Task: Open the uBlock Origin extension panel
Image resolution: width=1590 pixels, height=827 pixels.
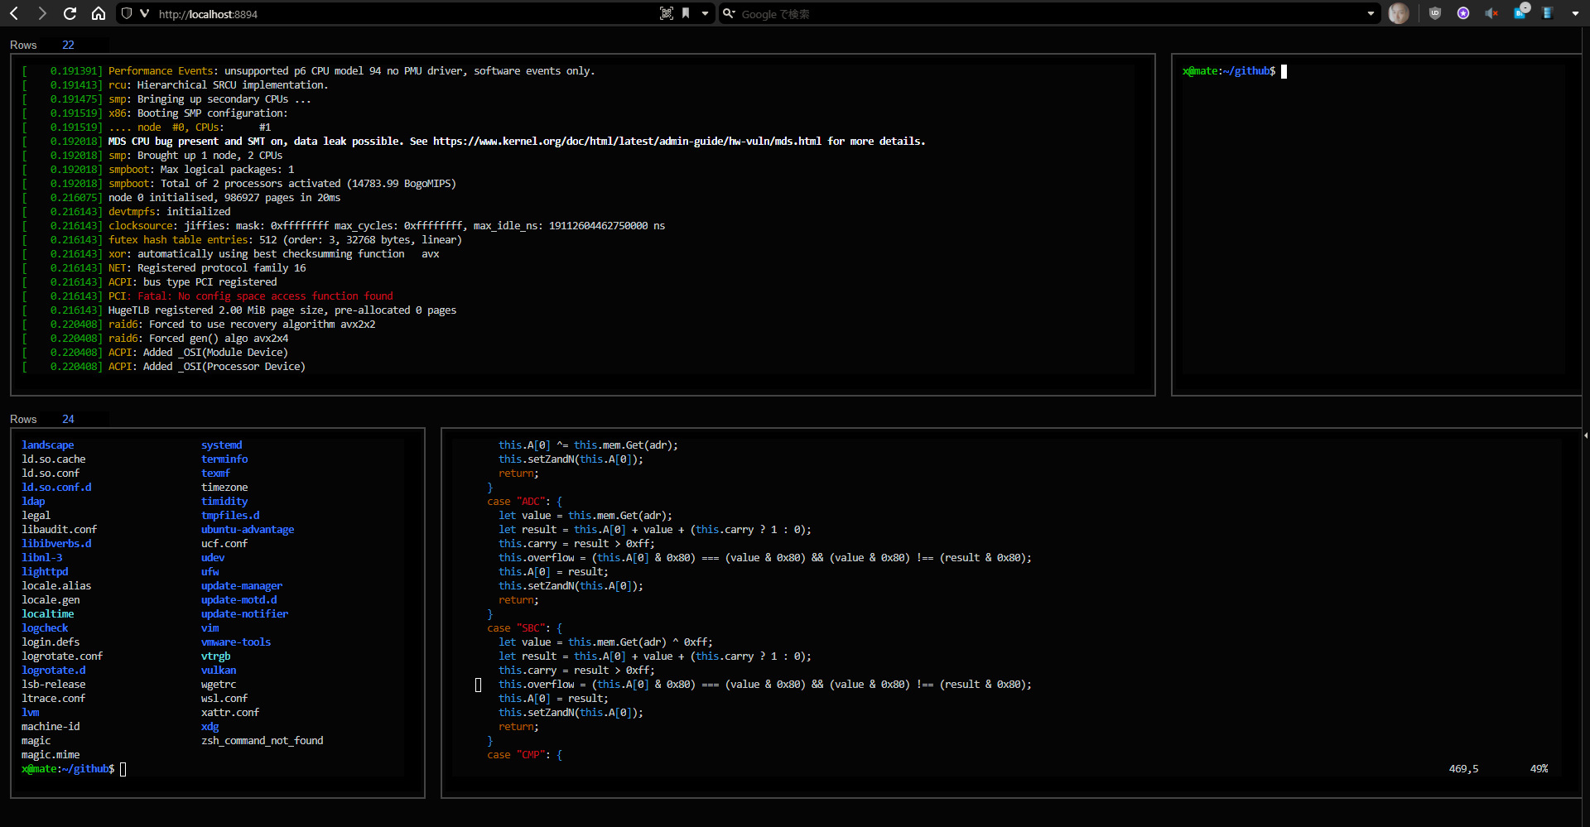Action: click(x=1435, y=13)
